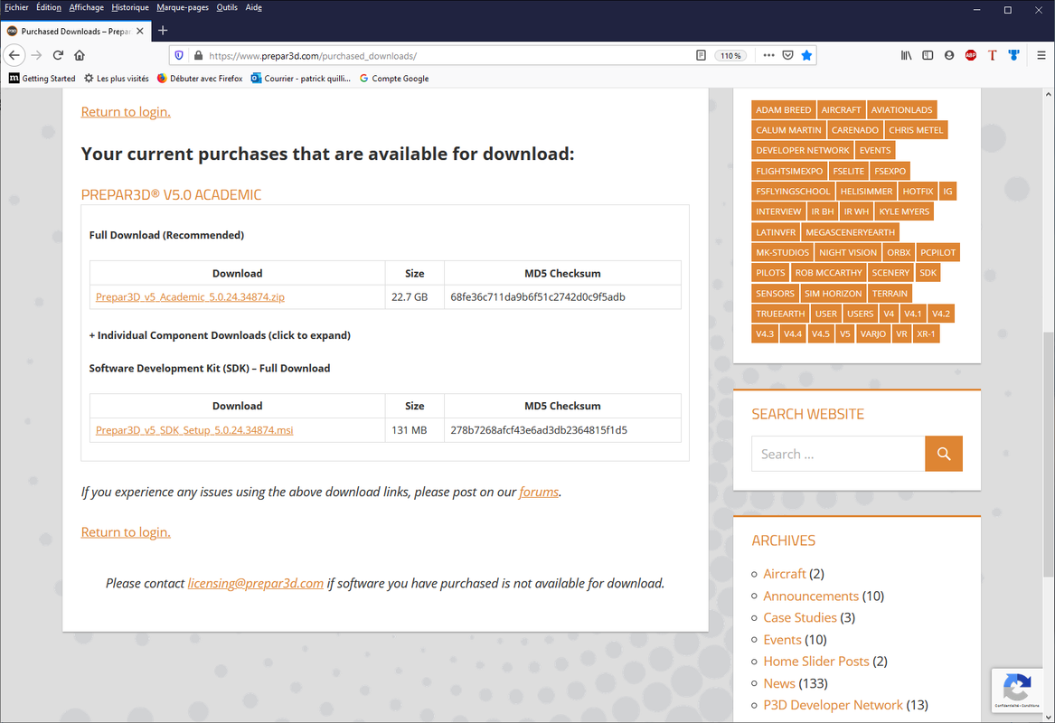Open the Outils menu
This screenshot has height=723, width=1055.
click(227, 7)
